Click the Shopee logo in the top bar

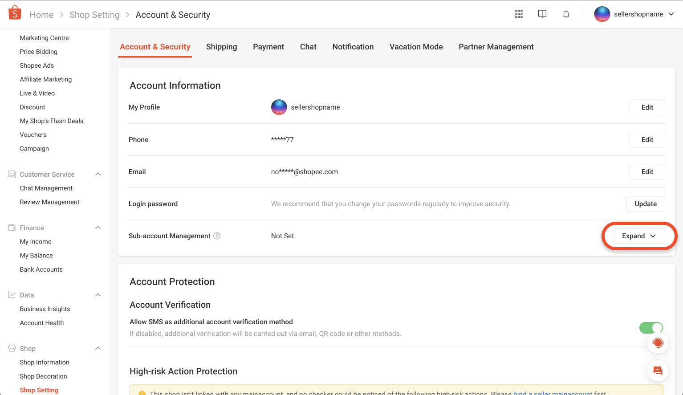[x=15, y=13]
